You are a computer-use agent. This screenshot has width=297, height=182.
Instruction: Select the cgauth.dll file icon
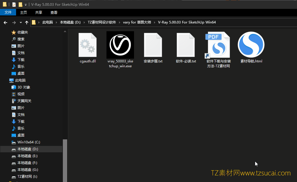tap(88, 45)
